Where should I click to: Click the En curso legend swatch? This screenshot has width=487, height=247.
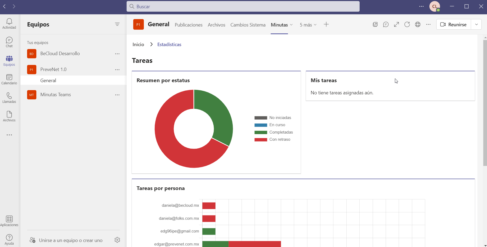coord(261,125)
